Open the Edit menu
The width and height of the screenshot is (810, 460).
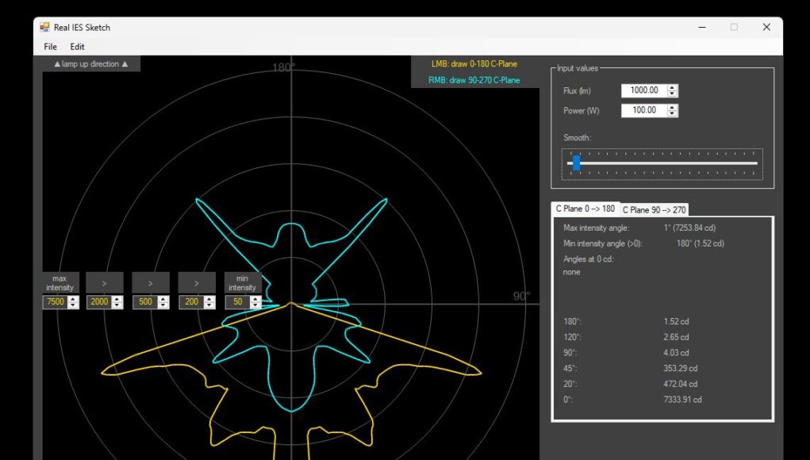[x=78, y=47]
